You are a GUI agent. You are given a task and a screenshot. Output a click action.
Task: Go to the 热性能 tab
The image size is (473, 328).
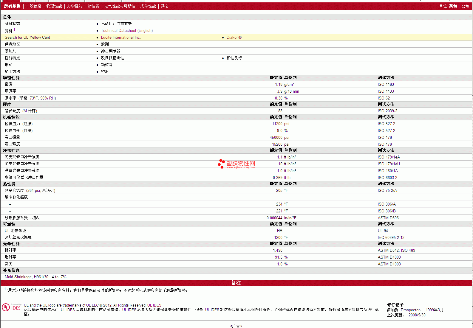click(93, 6)
